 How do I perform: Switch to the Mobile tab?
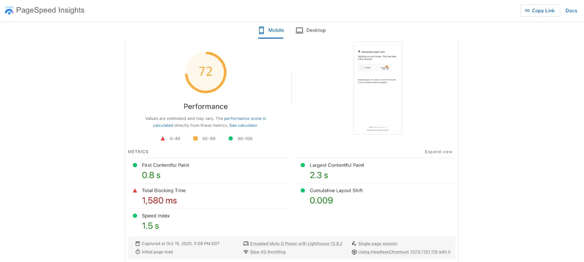pyautogui.click(x=271, y=30)
